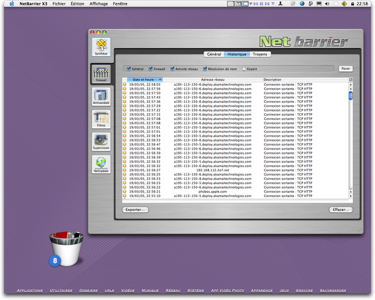
Task: Click the log scrollbar bottom down arrow
Action: 351,197
